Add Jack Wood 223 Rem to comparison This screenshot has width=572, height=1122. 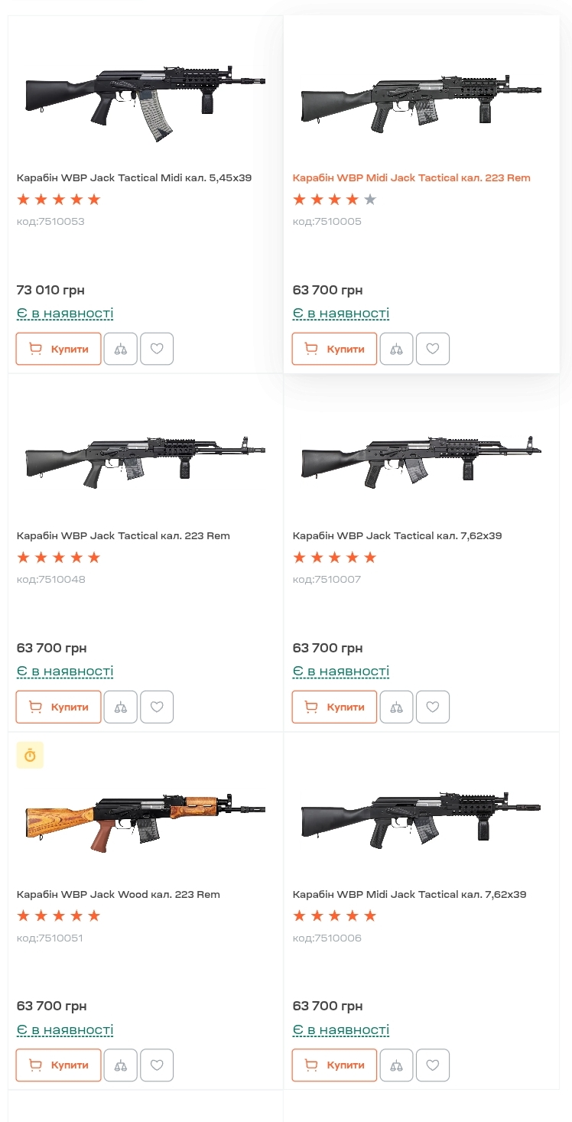tap(121, 1065)
